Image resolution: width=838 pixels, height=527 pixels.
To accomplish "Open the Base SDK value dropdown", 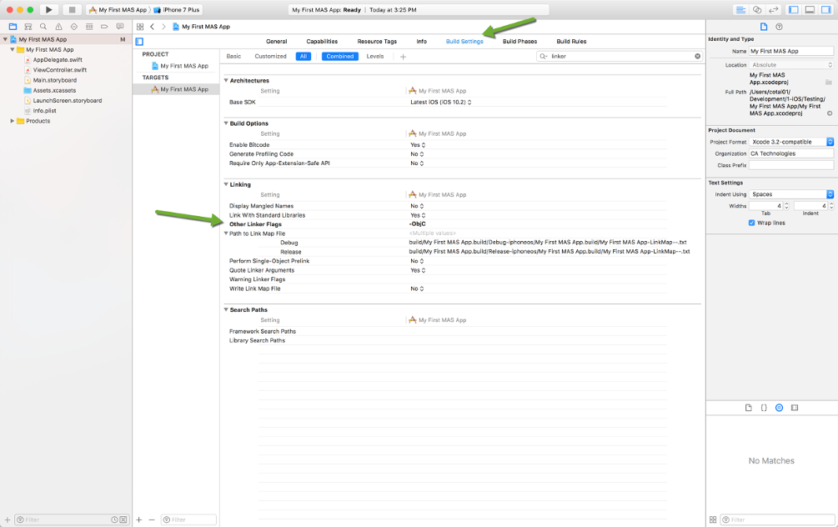I will point(441,102).
